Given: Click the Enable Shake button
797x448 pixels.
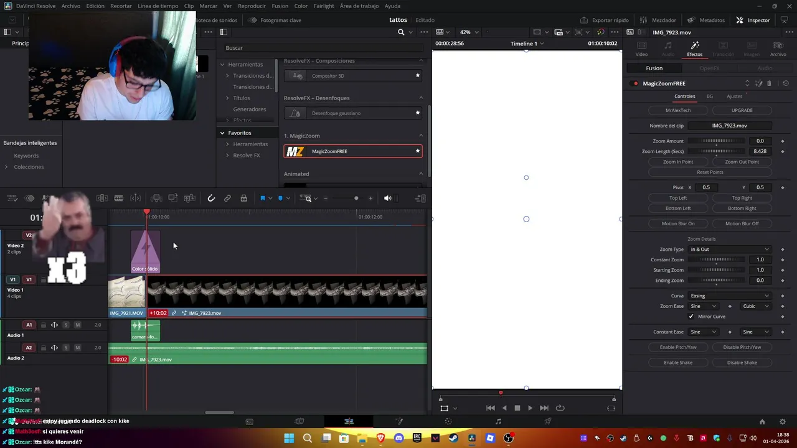Looking at the screenshot, I should tap(678, 363).
